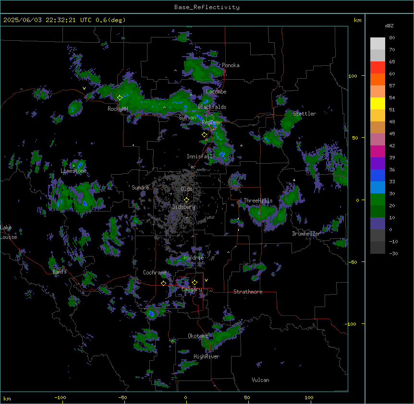Click the HighRiver city label

click(x=206, y=356)
